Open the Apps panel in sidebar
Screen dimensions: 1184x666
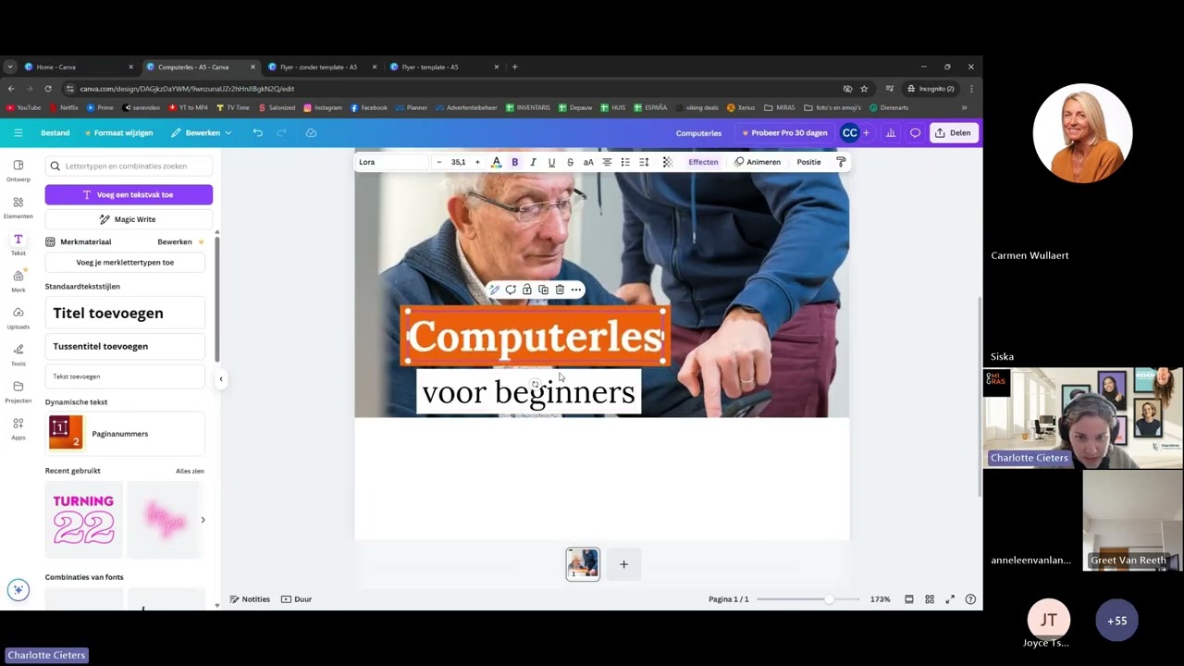18,429
